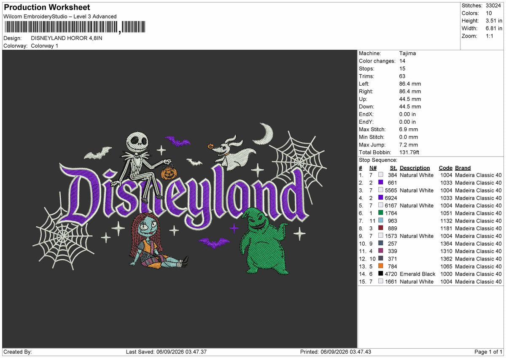This screenshot has height=358, width=506.
Task: Click the Max Stitch value '6.9 mm'
Action: click(x=409, y=130)
